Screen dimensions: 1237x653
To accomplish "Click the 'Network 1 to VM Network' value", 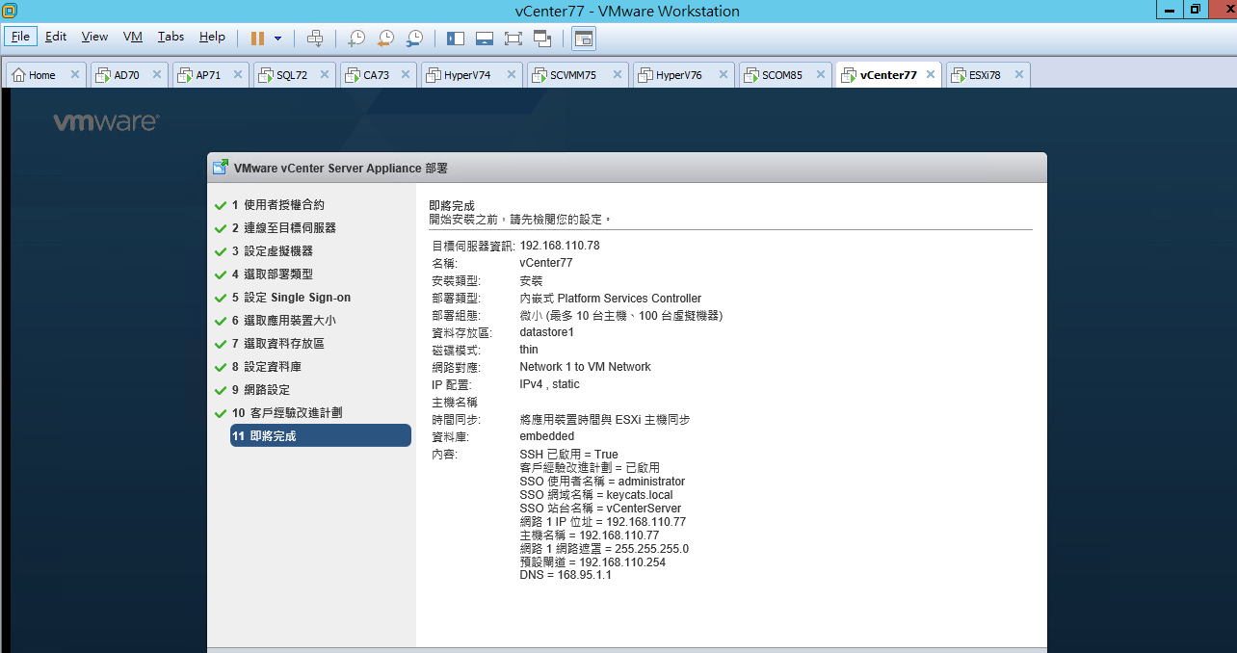I will [585, 367].
